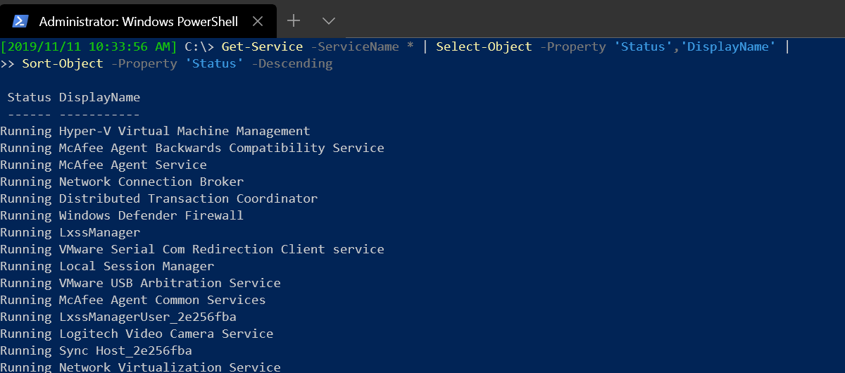
Task: Click the timestamp prompt text
Action: point(89,46)
